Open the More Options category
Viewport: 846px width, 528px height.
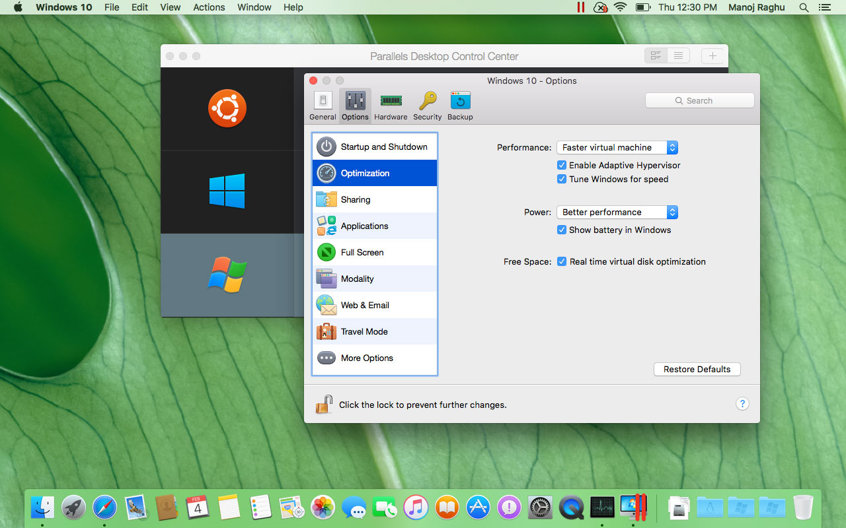pyautogui.click(x=375, y=358)
